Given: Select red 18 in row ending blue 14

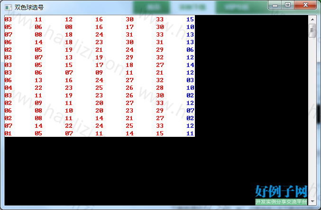Looking at the screenshot, I should (x=129, y=65).
